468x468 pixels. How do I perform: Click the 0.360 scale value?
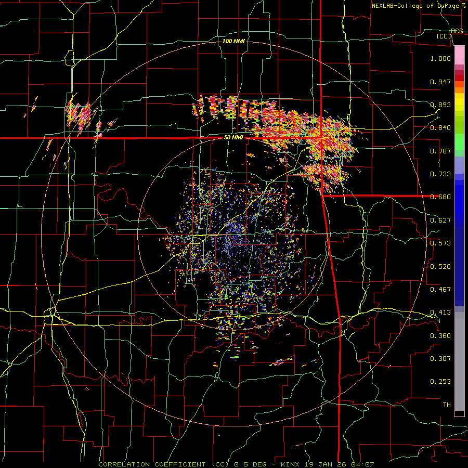click(x=440, y=336)
